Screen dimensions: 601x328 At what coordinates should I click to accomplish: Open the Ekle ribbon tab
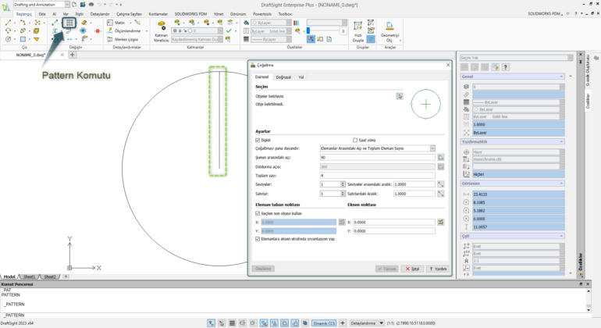[42, 14]
